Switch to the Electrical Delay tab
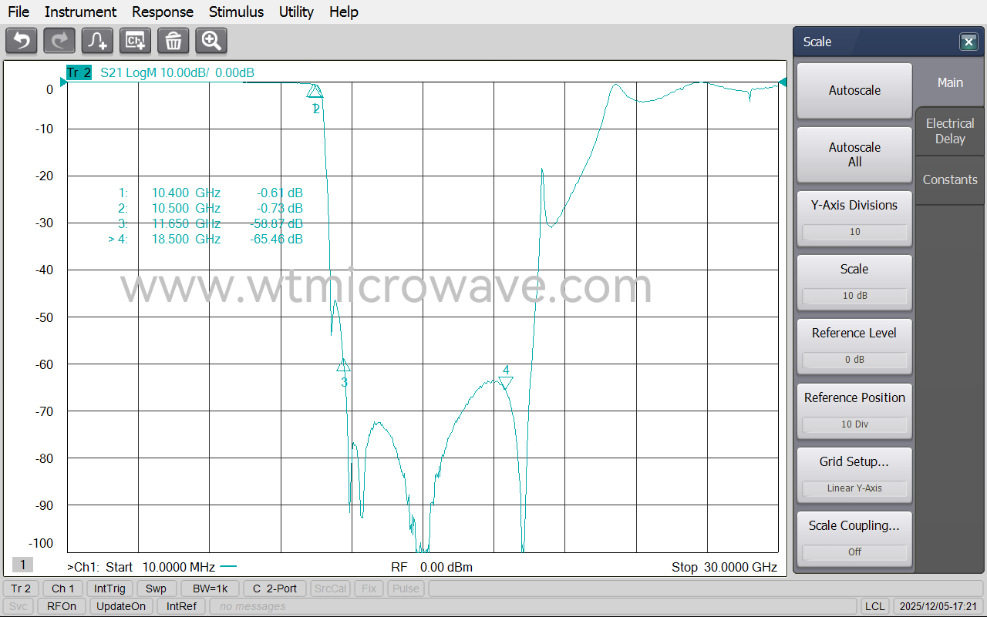The height and width of the screenshot is (617, 987). pos(950,131)
